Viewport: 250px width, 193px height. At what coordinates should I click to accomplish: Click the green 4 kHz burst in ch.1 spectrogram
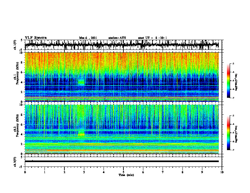[x=81, y=82]
